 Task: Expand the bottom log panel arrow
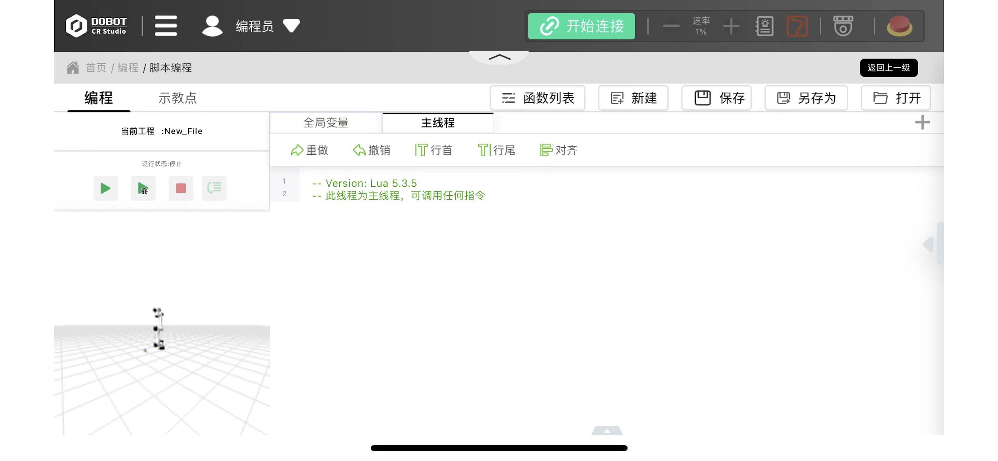(607, 430)
